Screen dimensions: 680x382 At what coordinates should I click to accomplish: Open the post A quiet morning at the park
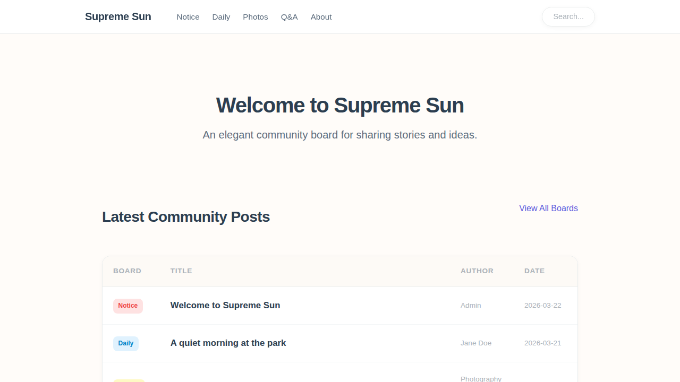pos(228,343)
